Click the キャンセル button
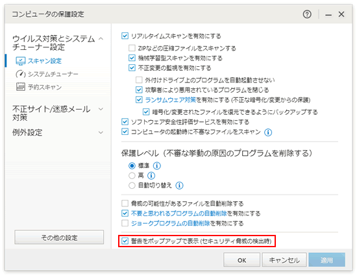This screenshot has height=279, width=357. tap(284, 260)
